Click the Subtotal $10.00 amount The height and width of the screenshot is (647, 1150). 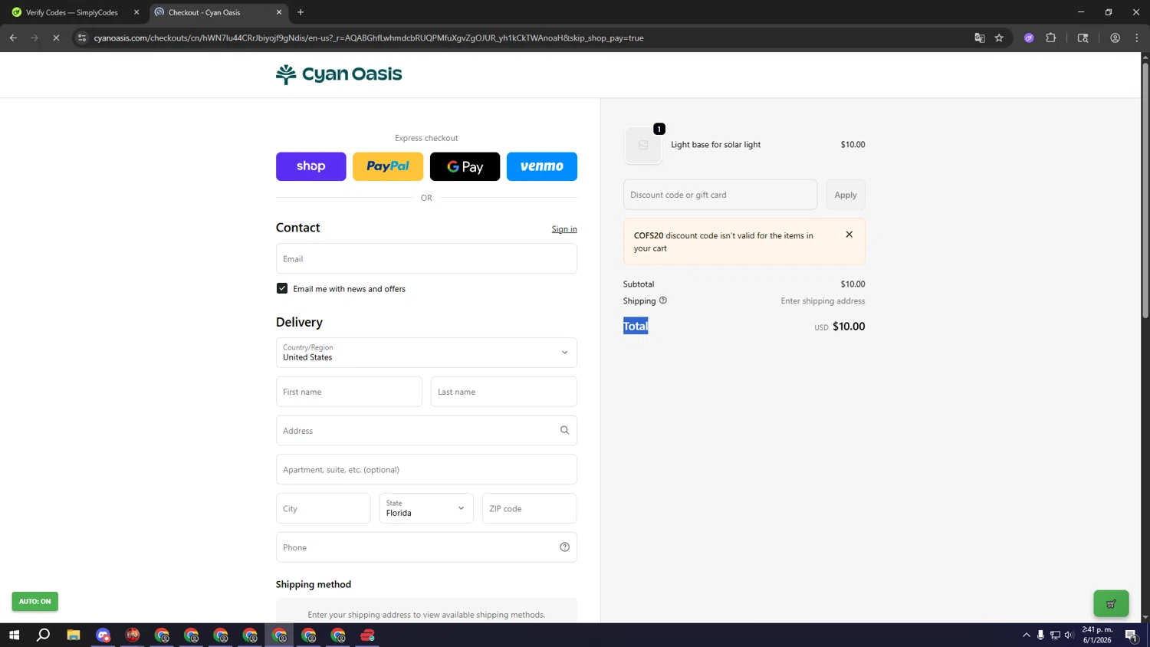(x=853, y=284)
